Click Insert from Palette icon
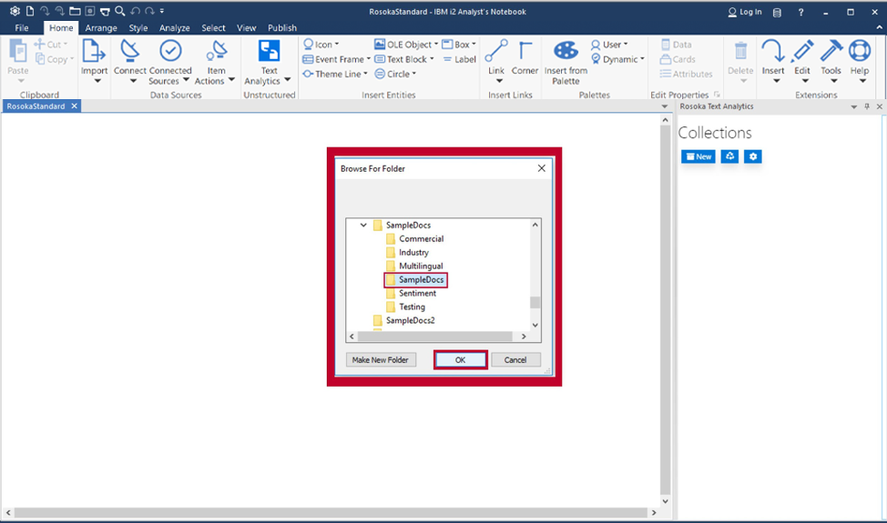This screenshot has height=523, width=887. (x=566, y=53)
